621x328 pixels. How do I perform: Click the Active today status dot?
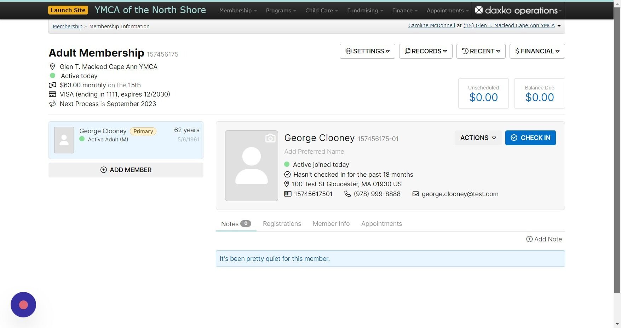53,76
